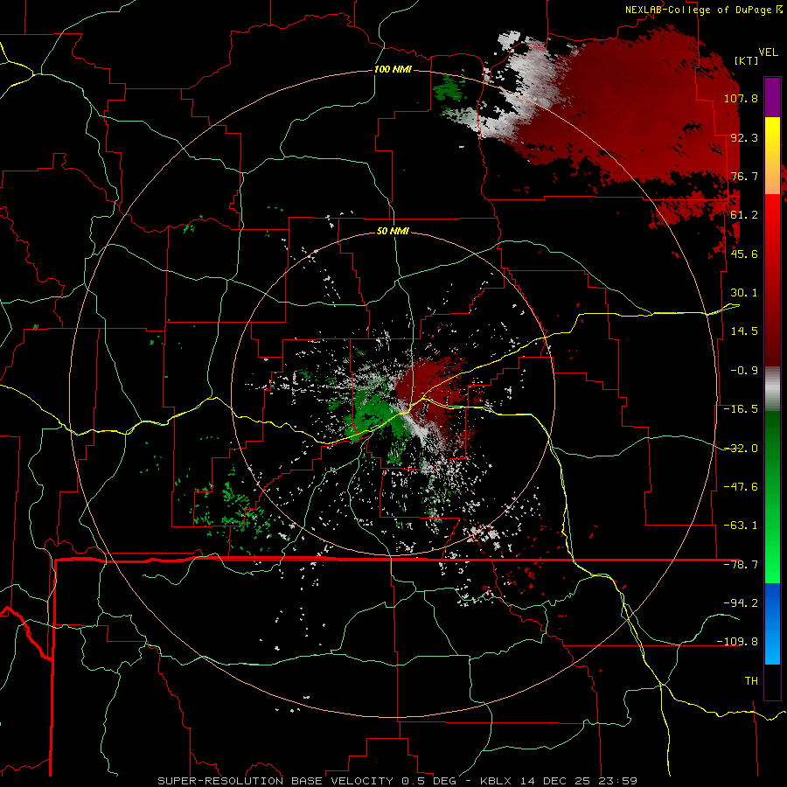
Task: Click the 14.5 legend value
Action: 744,331
